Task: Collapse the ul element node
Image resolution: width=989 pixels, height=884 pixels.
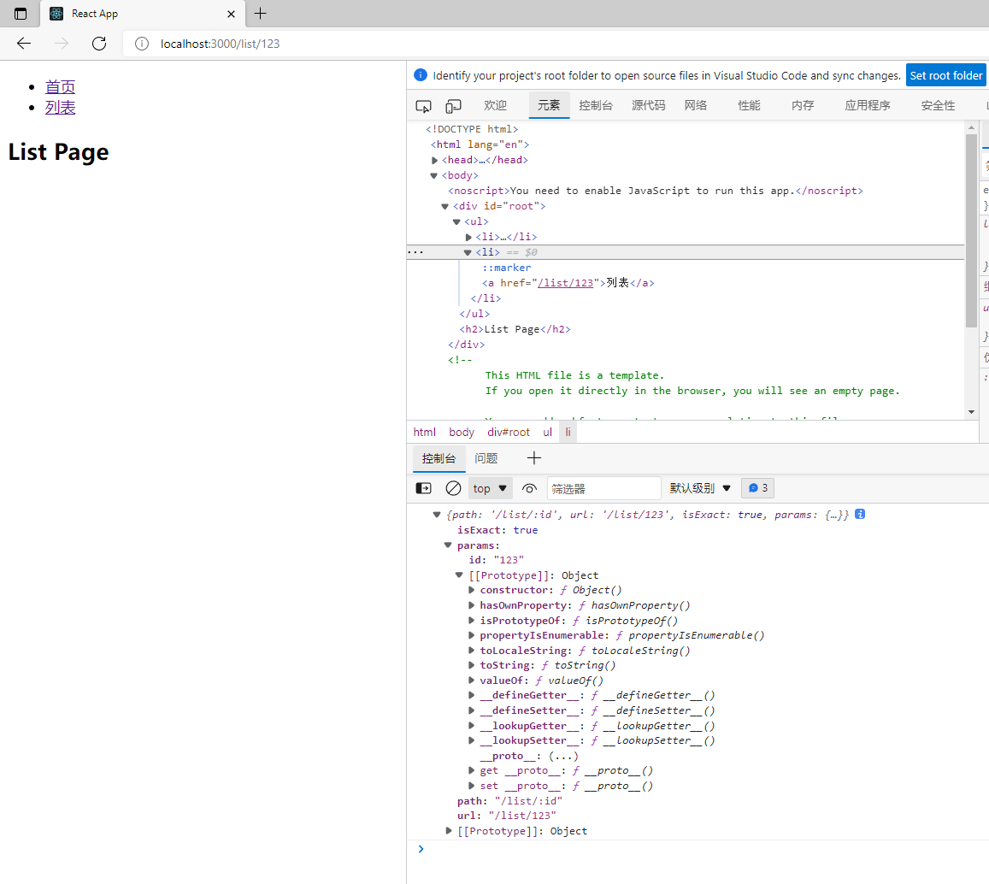Action: [456, 221]
